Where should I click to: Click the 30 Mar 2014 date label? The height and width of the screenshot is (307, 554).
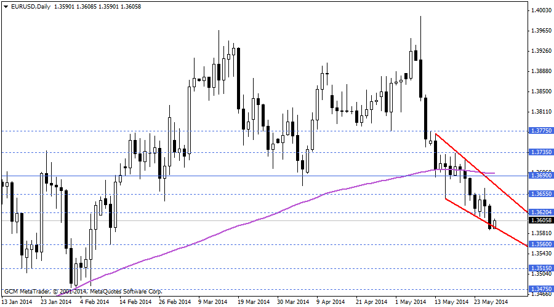[293, 302]
